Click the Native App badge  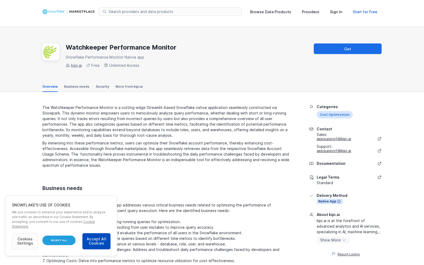(330, 201)
